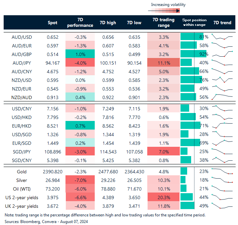
Task: Click the Increasing volatility gradient arrow
Action: (164, 11)
